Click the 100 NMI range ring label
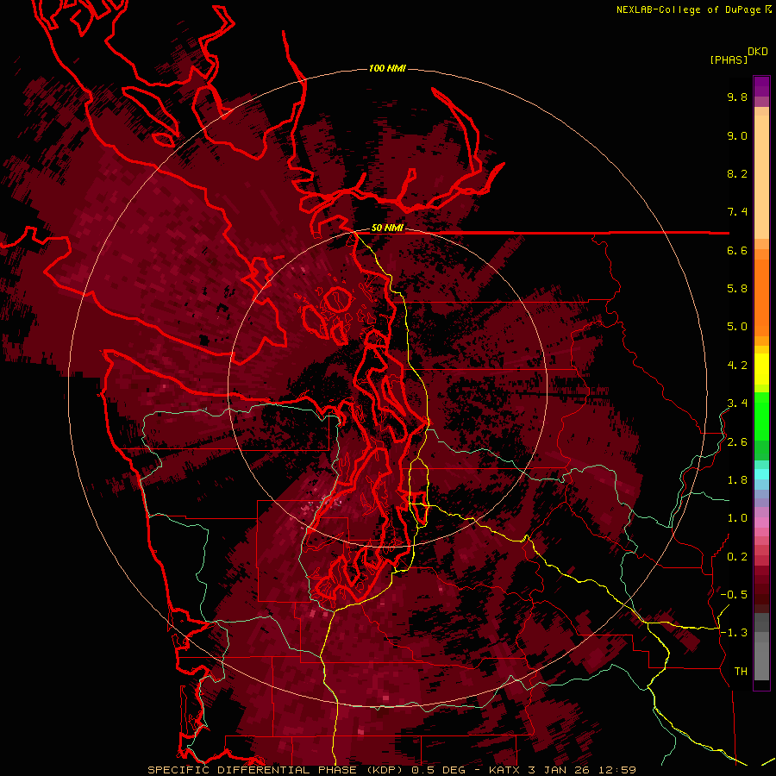 coord(387,68)
